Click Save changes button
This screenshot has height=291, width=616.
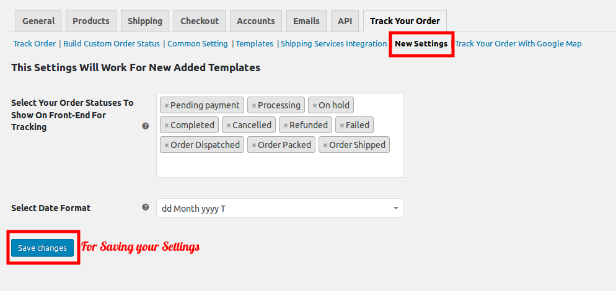(42, 248)
